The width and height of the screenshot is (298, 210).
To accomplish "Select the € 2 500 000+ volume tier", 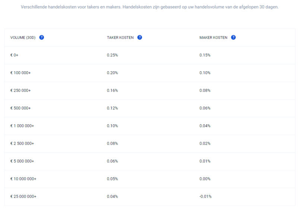I will coord(22,143).
